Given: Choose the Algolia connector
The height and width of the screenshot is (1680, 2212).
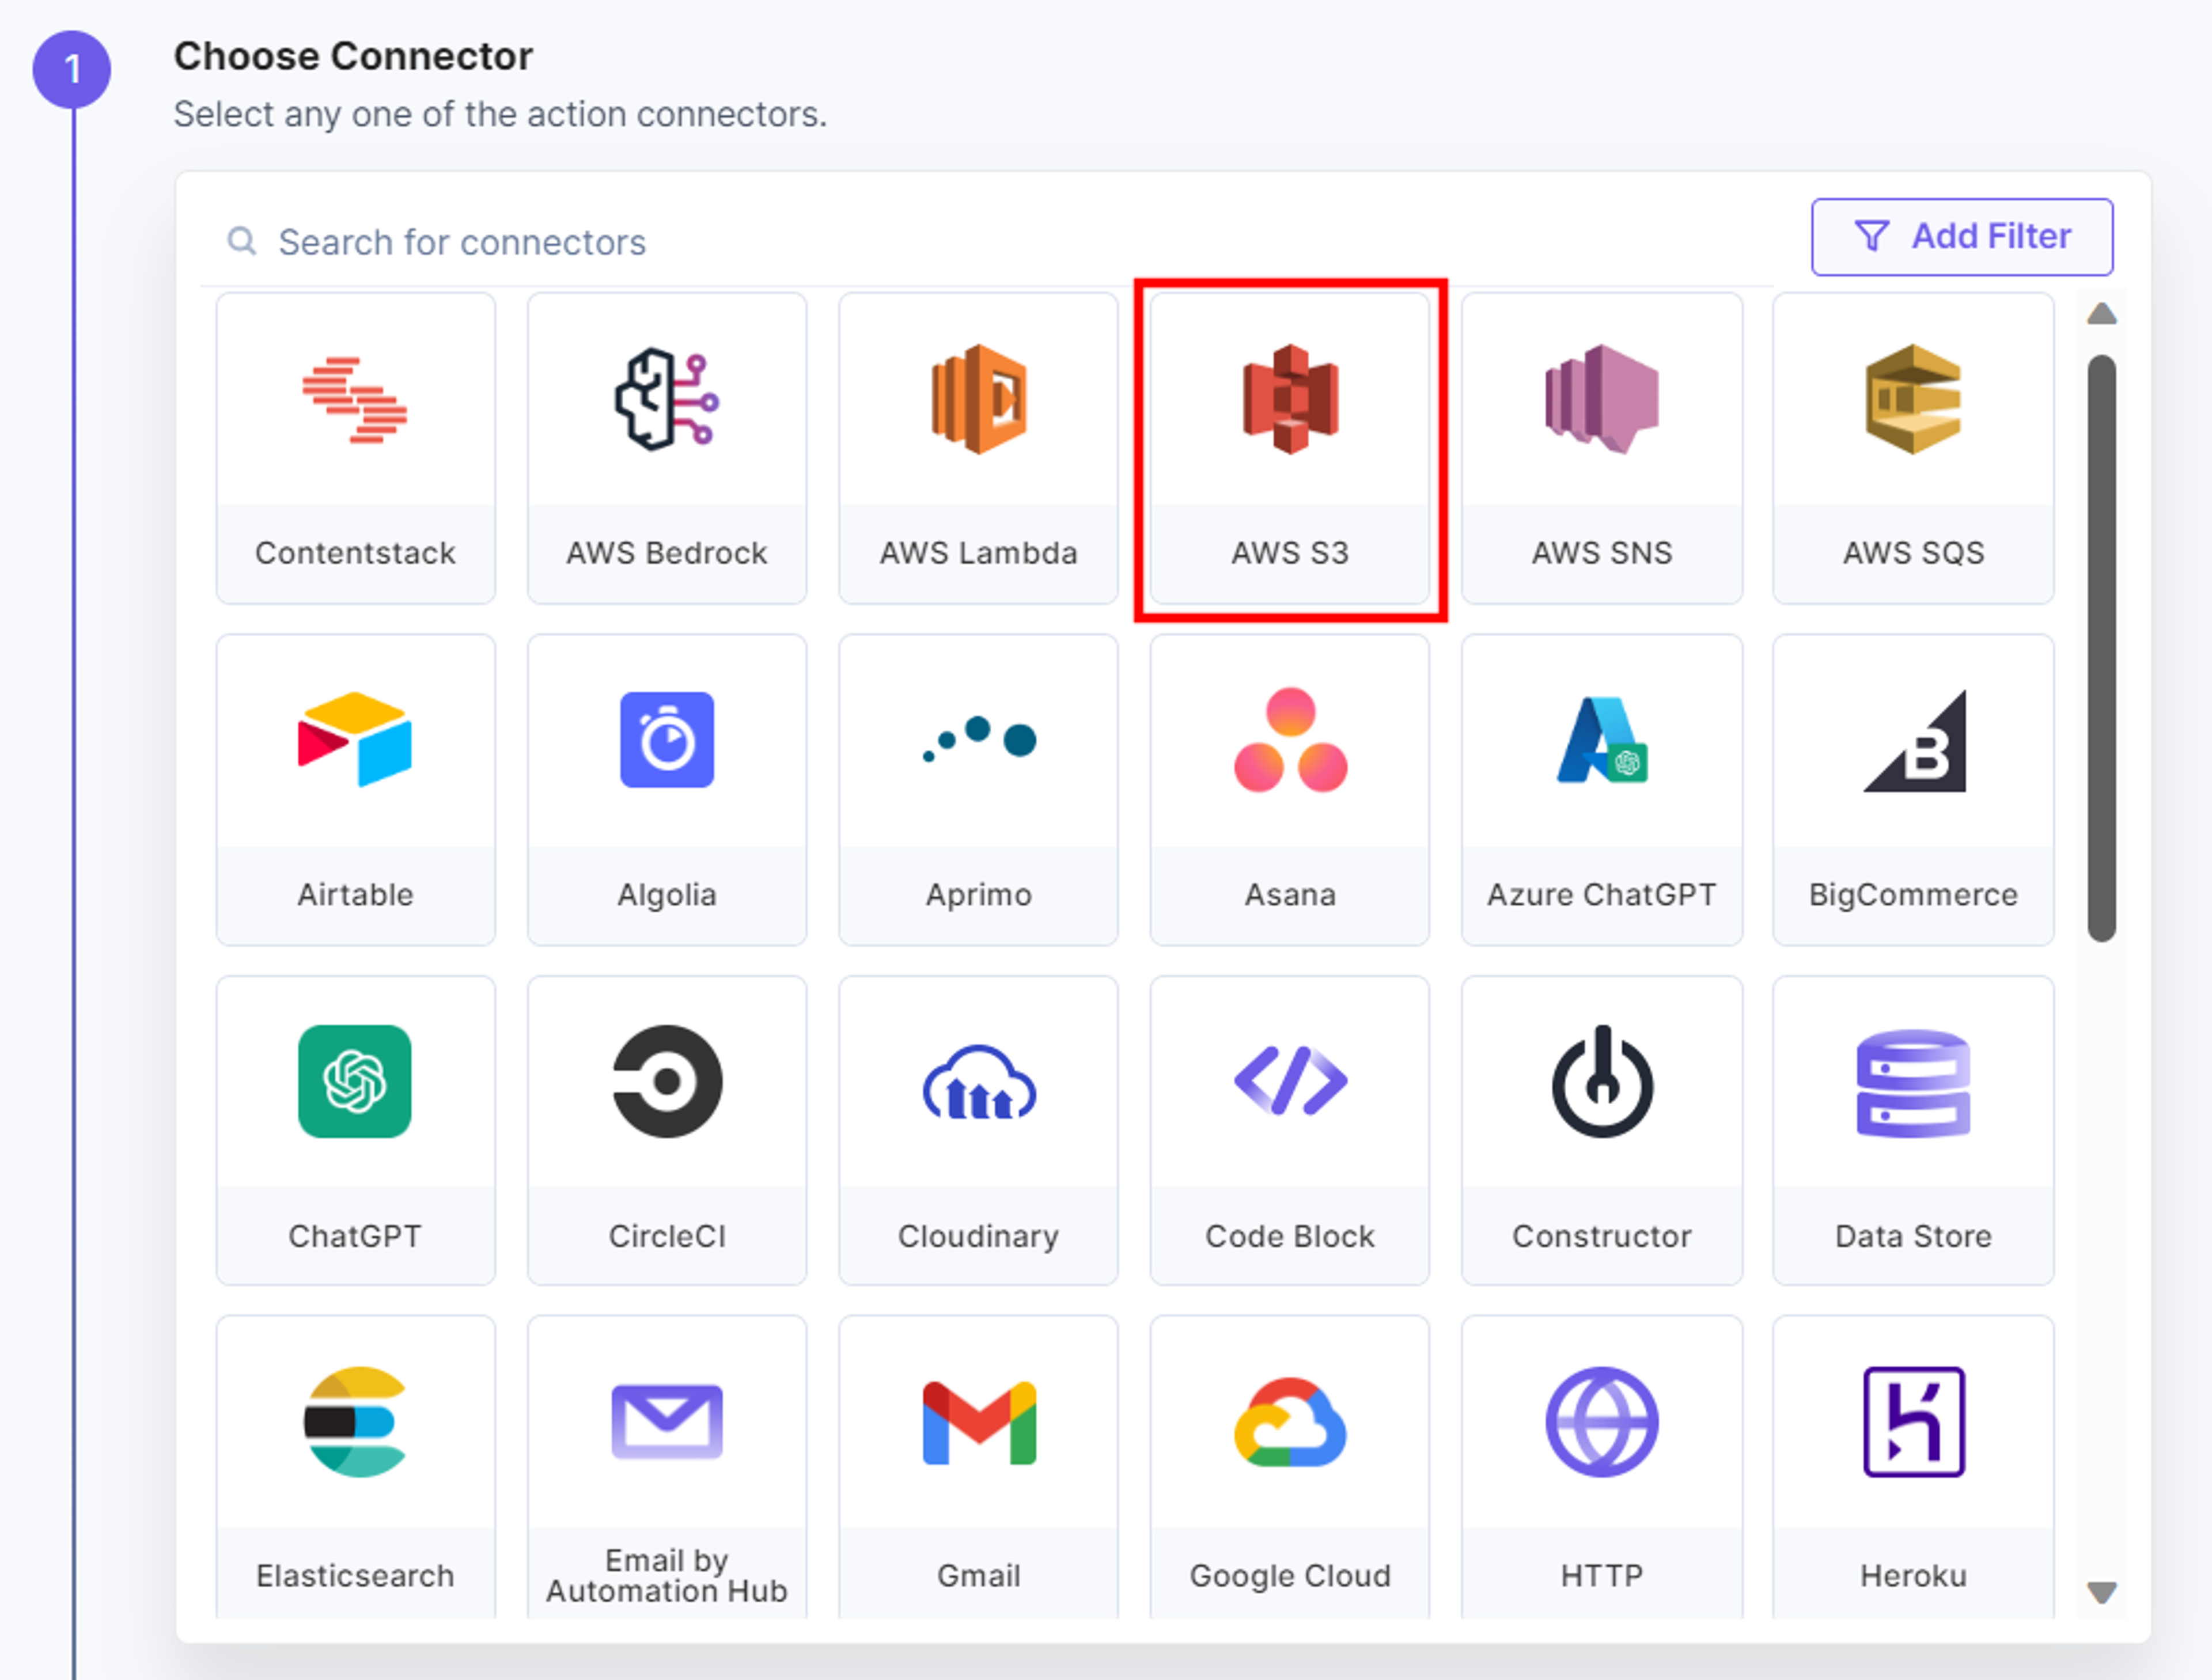Looking at the screenshot, I should click(x=667, y=790).
